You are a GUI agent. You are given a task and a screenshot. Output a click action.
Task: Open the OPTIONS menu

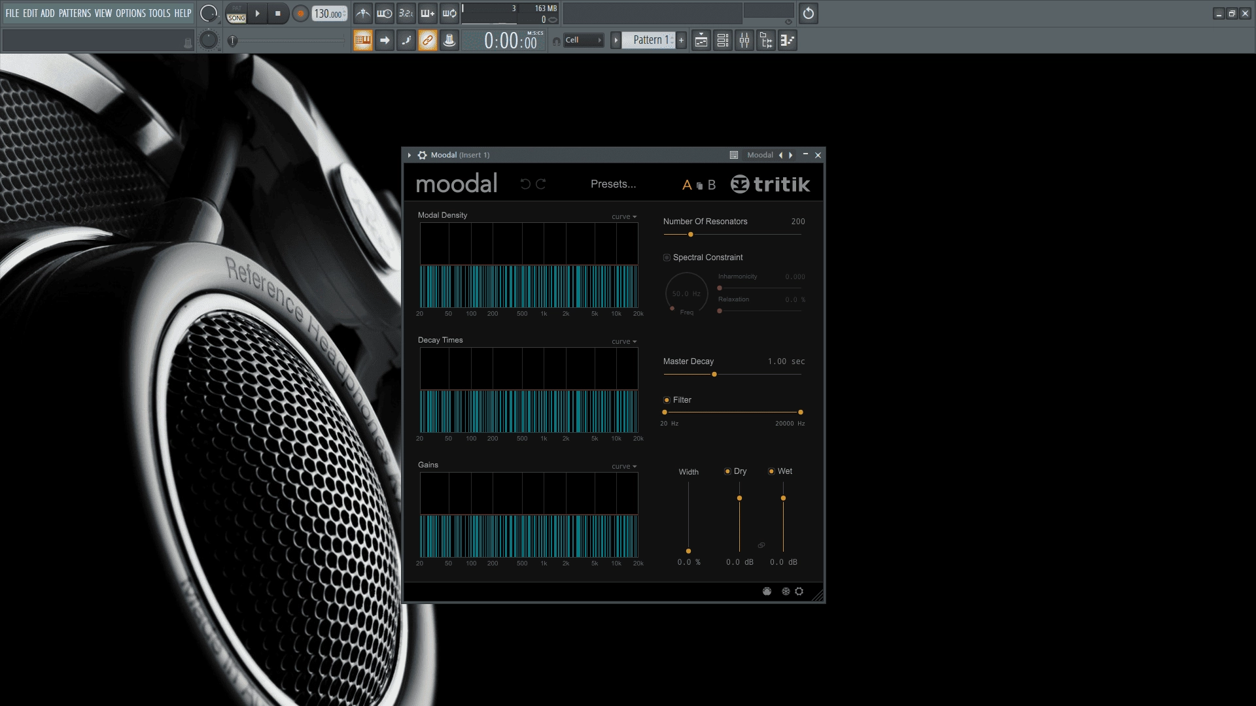click(x=131, y=13)
